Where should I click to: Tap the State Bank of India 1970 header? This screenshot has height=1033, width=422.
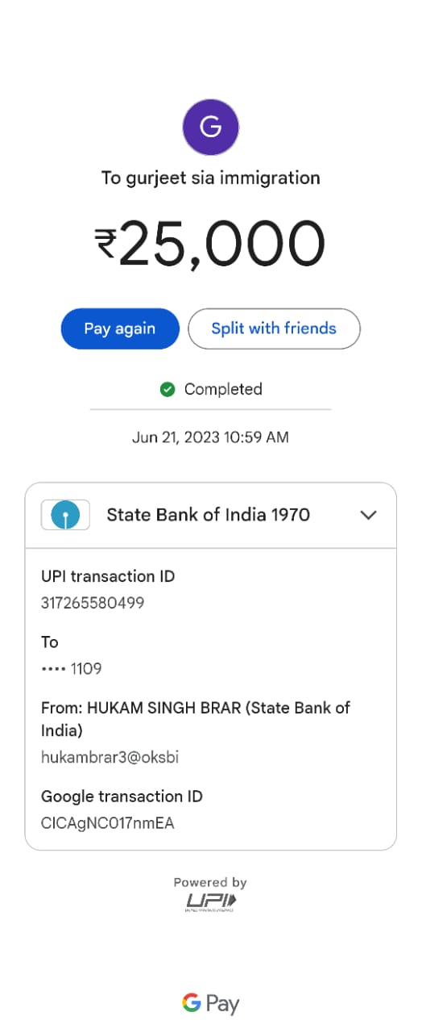tap(211, 515)
